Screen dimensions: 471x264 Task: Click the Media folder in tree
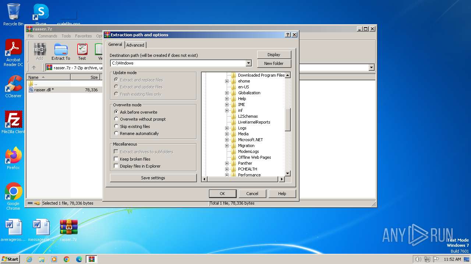[x=243, y=134]
